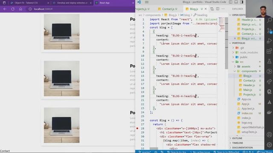
Task: Open Accounts icon in activity bar
Action: tap(269, 134)
